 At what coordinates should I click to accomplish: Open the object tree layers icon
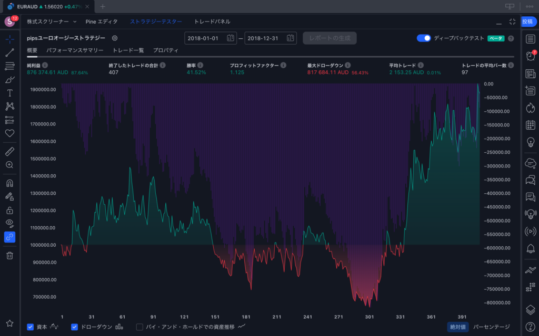(531, 310)
